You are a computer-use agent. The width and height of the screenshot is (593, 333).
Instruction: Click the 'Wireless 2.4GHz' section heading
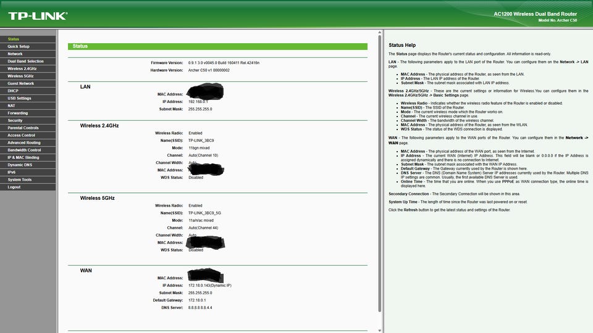[x=99, y=126]
